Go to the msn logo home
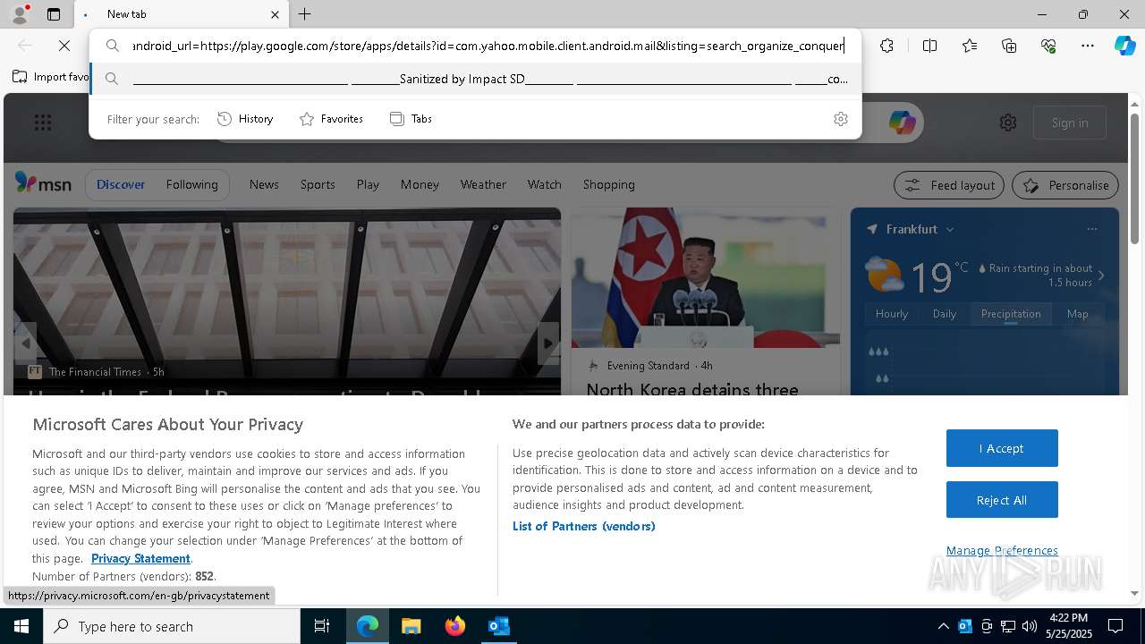The image size is (1145, 644). click(x=43, y=183)
